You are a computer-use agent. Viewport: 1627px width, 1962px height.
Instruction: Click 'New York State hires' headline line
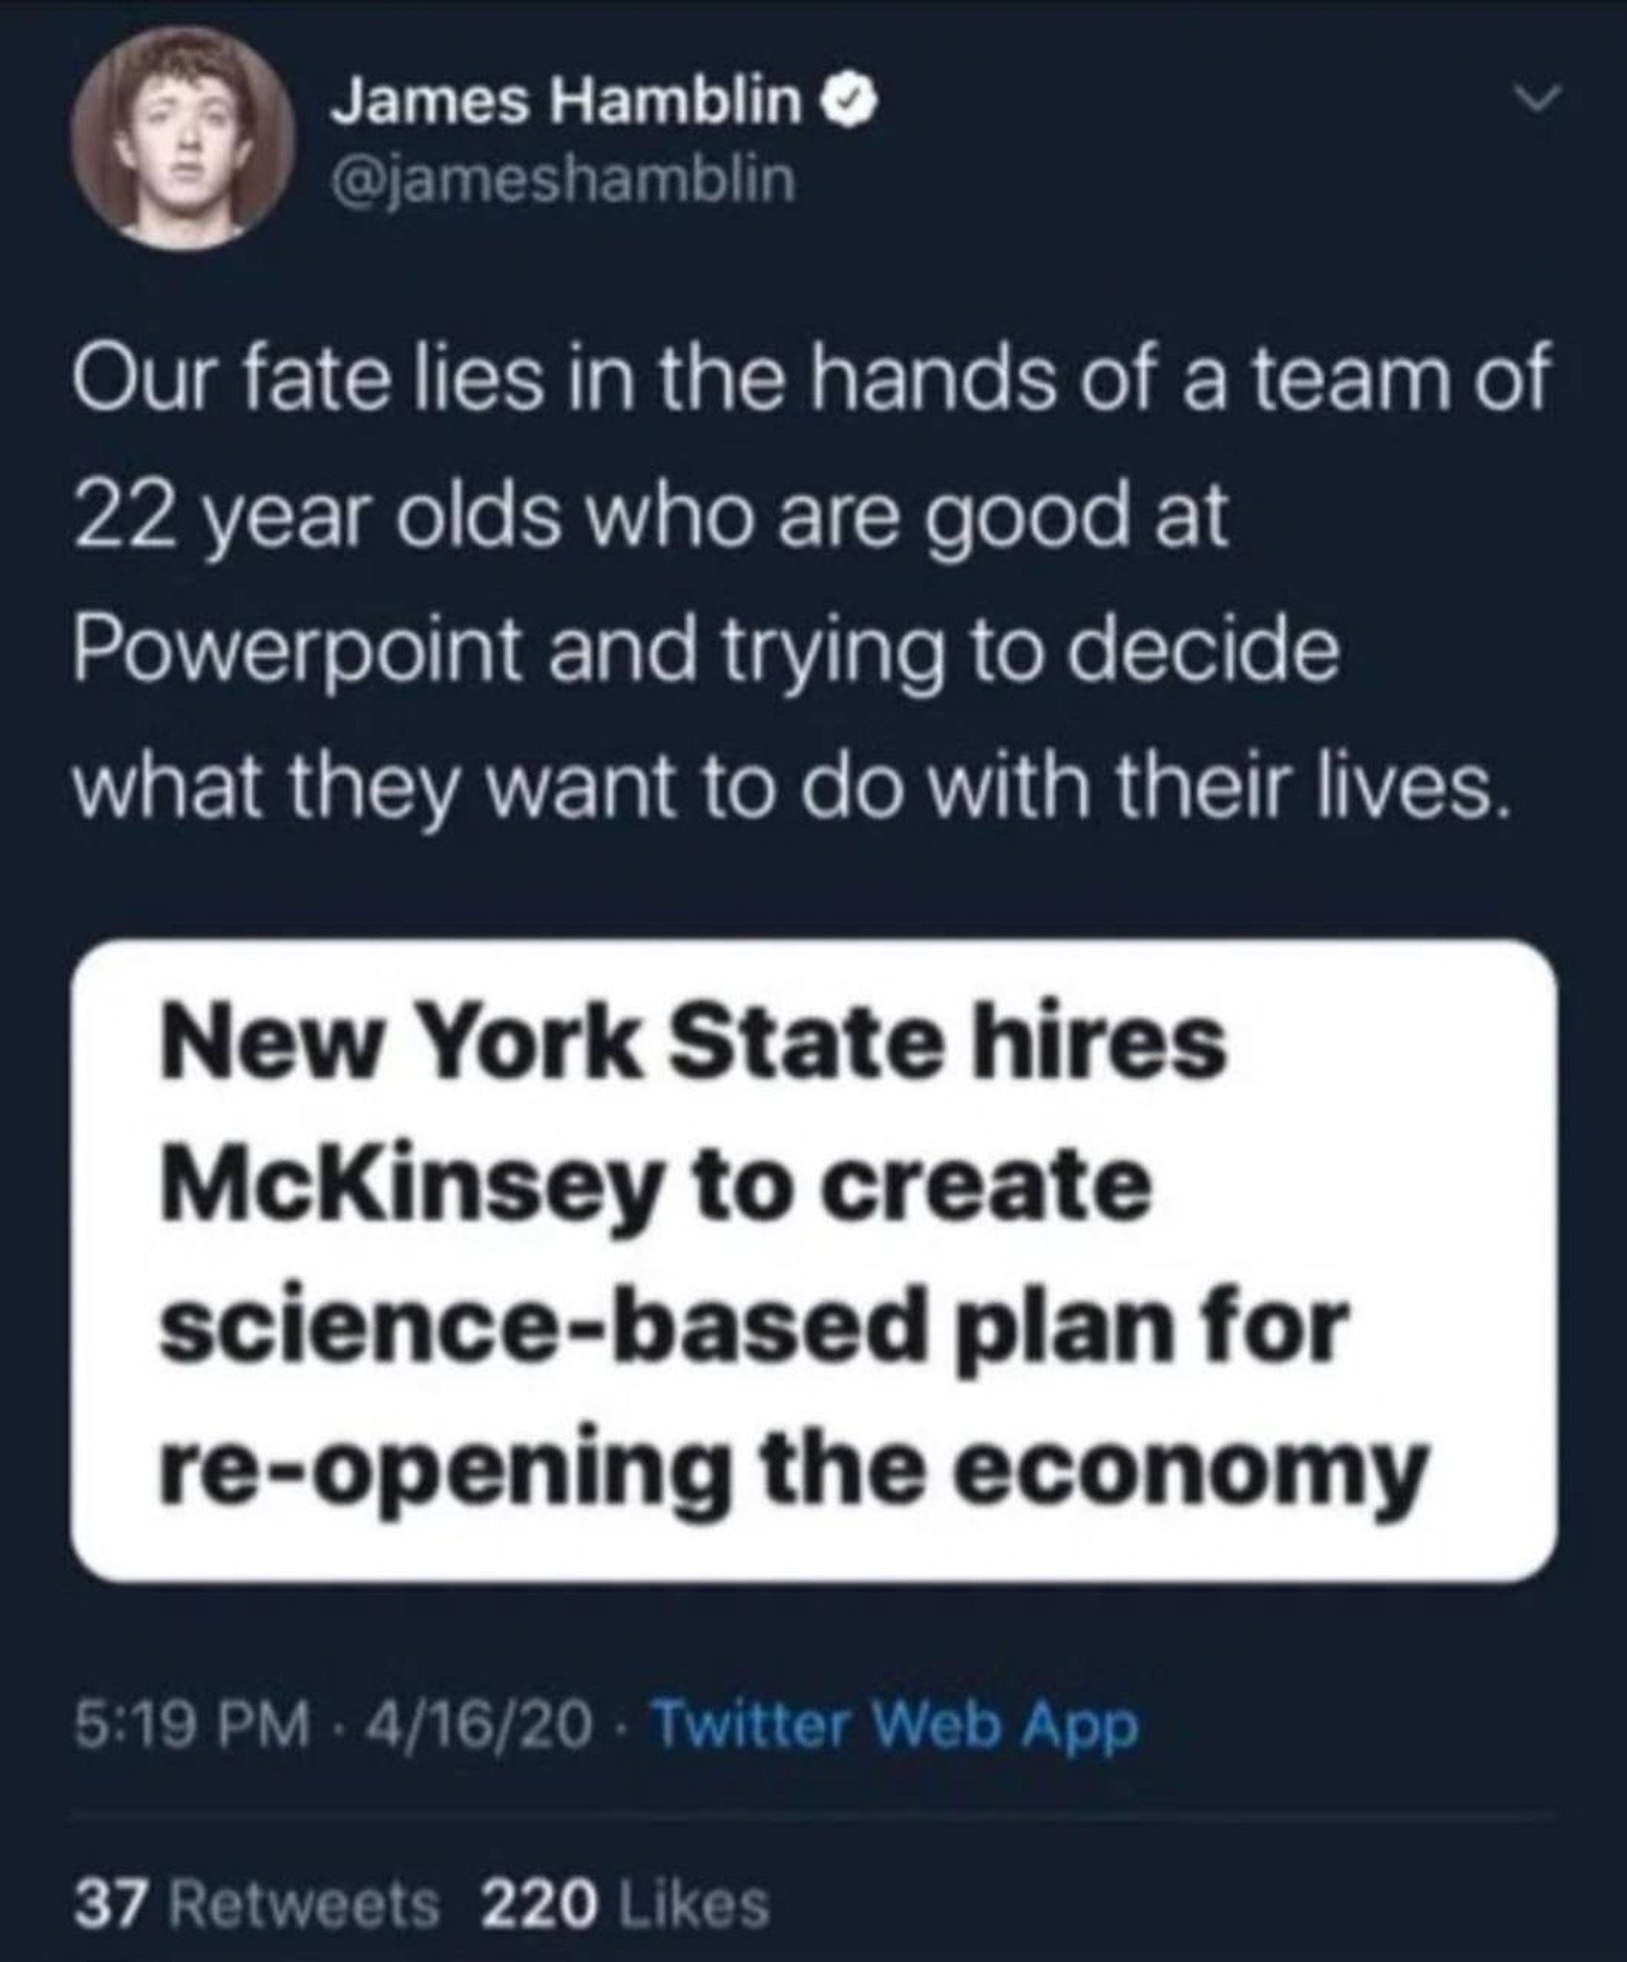coord(693,1042)
